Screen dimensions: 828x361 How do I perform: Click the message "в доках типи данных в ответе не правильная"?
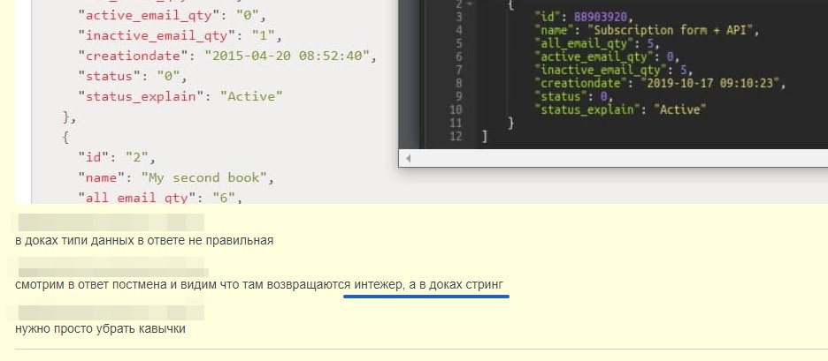coord(144,241)
